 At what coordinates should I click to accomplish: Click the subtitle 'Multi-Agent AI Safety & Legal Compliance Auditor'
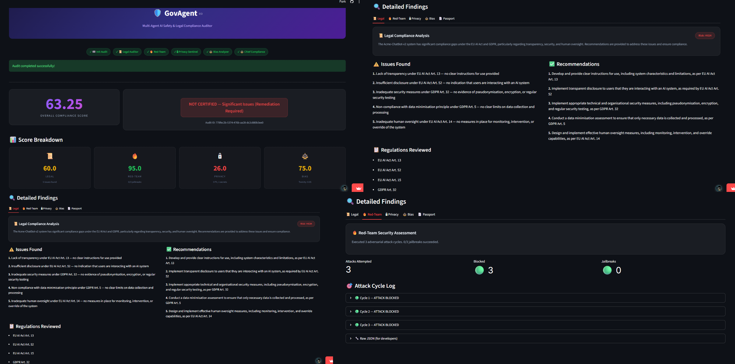pyautogui.click(x=177, y=26)
